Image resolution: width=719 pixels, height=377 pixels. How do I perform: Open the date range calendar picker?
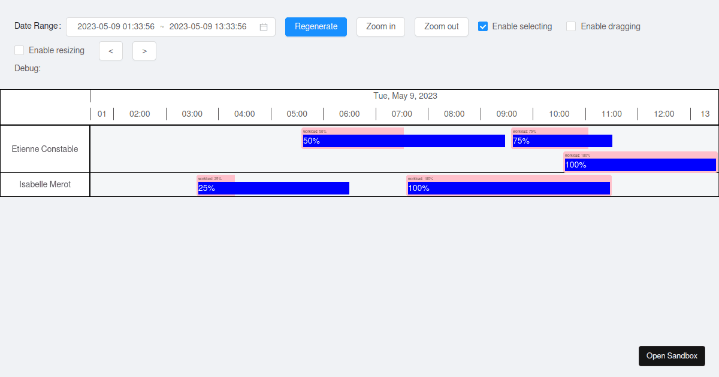coord(262,26)
